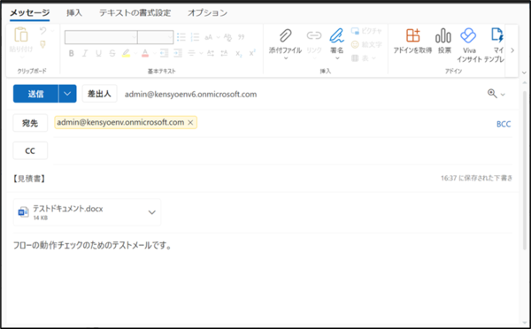Click the 16:37 に保存された下書き status text
The image size is (531, 329).
pos(476,178)
